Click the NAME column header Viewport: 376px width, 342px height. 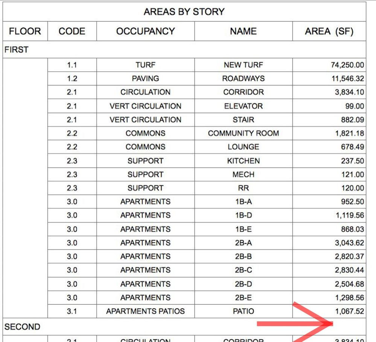(244, 31)
